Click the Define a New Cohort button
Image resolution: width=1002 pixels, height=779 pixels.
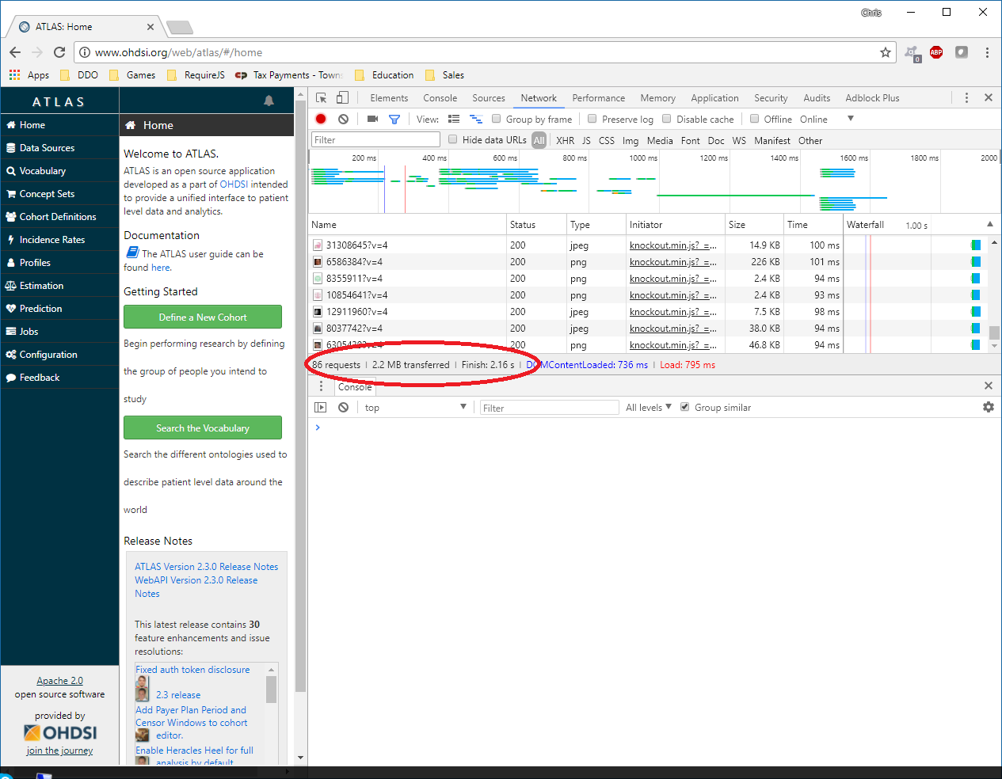(x=202, y=317)
